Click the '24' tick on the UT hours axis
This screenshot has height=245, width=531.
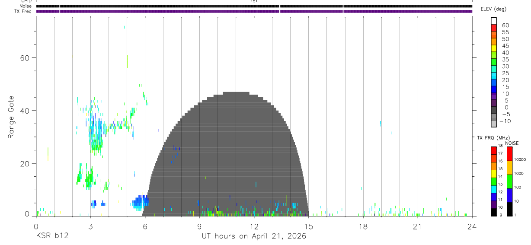point(472,226)
